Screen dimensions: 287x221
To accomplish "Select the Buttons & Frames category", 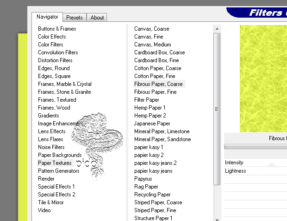I will click(57, 29).
